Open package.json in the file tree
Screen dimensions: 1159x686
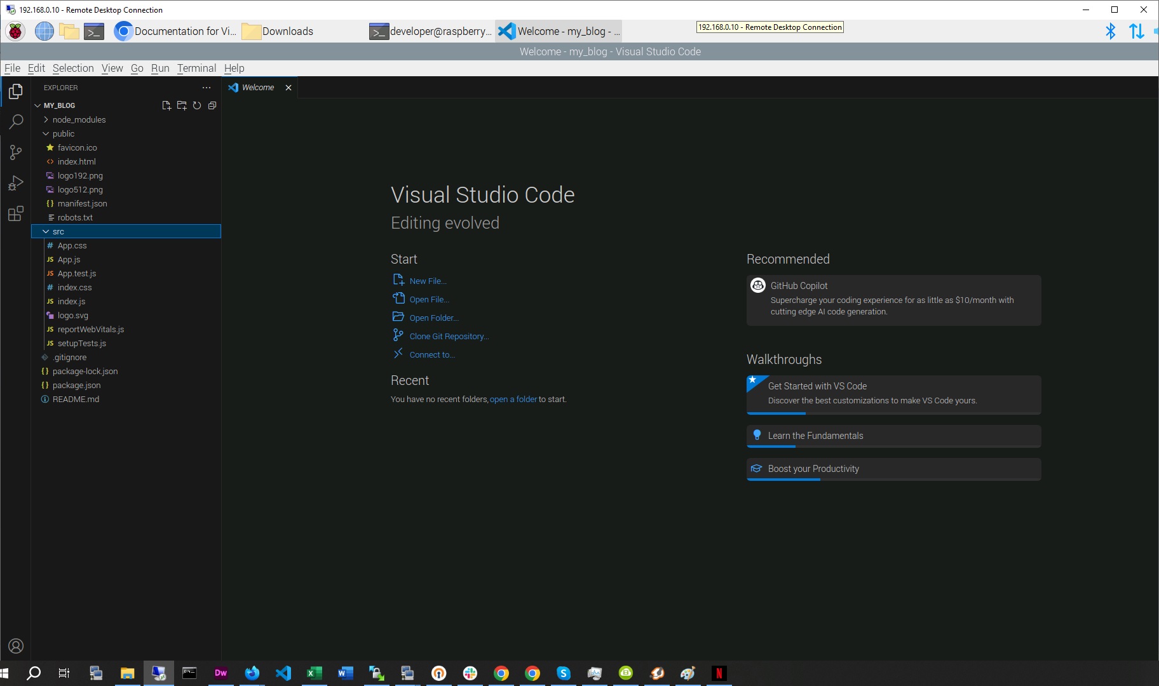[126, 385]
